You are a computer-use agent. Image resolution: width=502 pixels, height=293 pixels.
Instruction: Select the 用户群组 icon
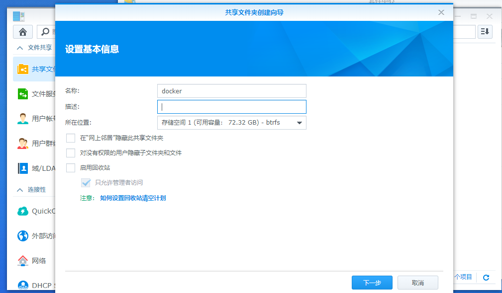22,143
